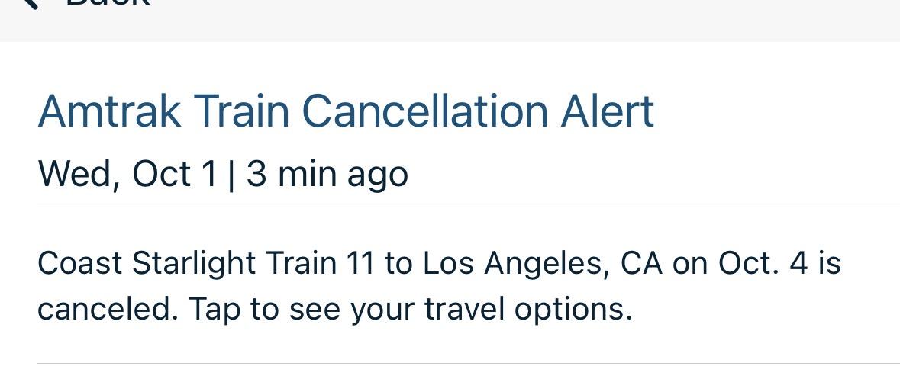This screenshot has height=379, width=900.
Task: Click the 3 min ago timestamp
Action: coord(327,174)
